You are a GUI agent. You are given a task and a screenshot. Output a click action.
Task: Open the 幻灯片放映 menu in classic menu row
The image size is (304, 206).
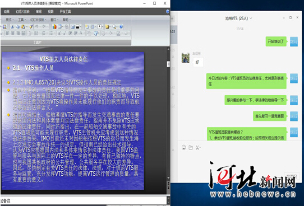38,20
